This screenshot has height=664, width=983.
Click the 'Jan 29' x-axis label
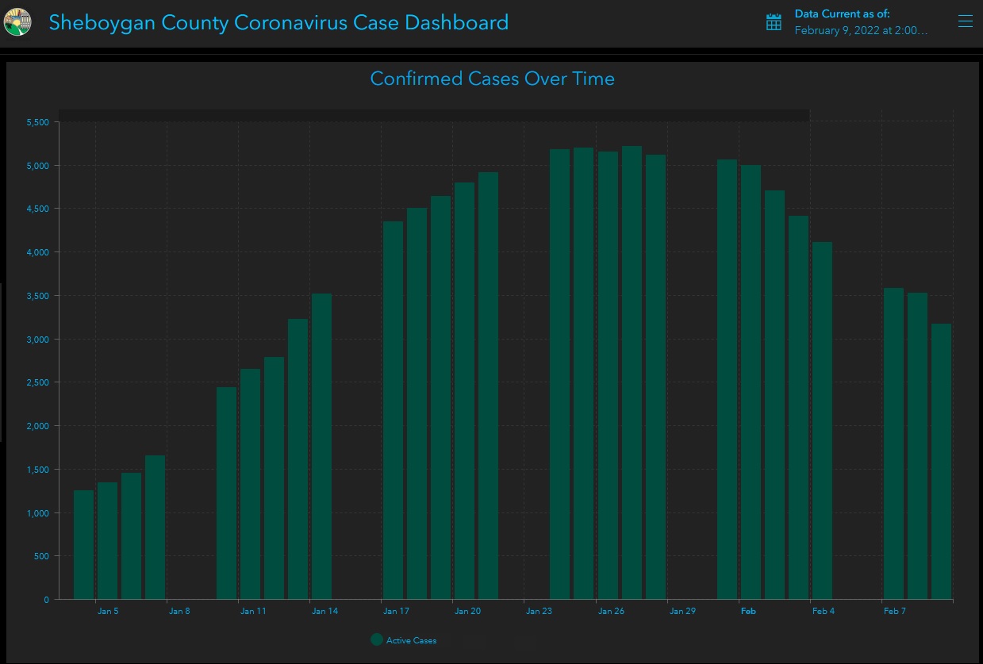(x=682, y=612)
